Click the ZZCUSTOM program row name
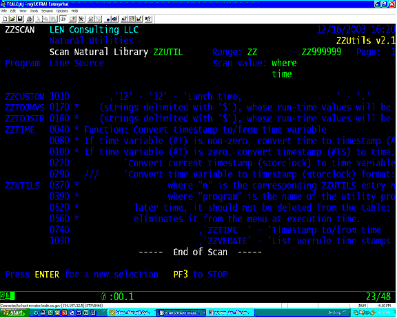Viewport: 397px width, 318px height. click(x=25, y=97)
